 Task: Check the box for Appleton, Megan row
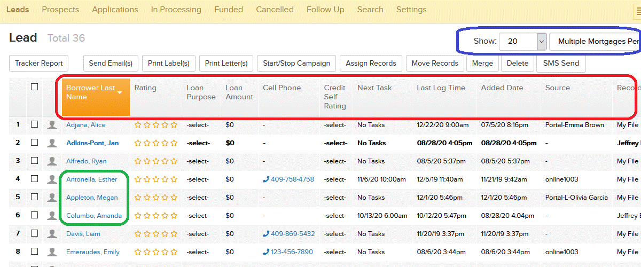[x=35, y=197]
